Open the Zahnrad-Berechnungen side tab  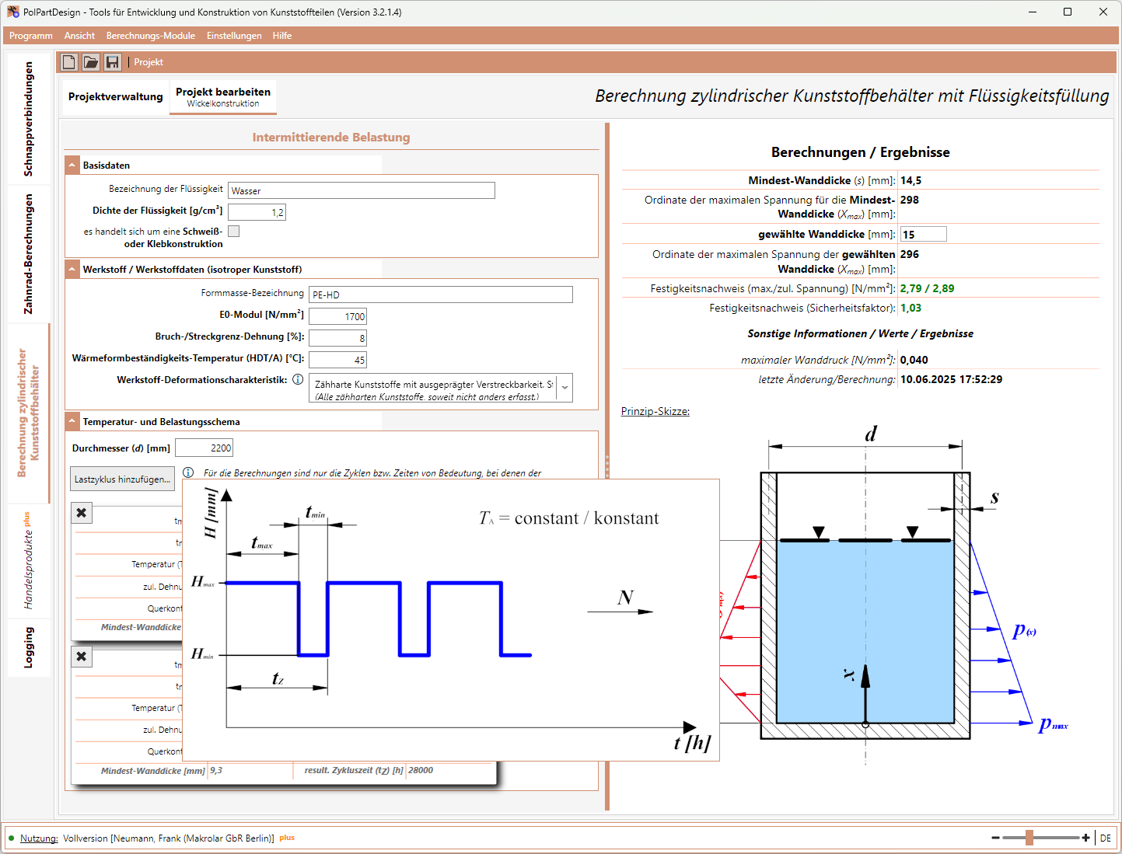pyautogui.click(x=29, y=254)
